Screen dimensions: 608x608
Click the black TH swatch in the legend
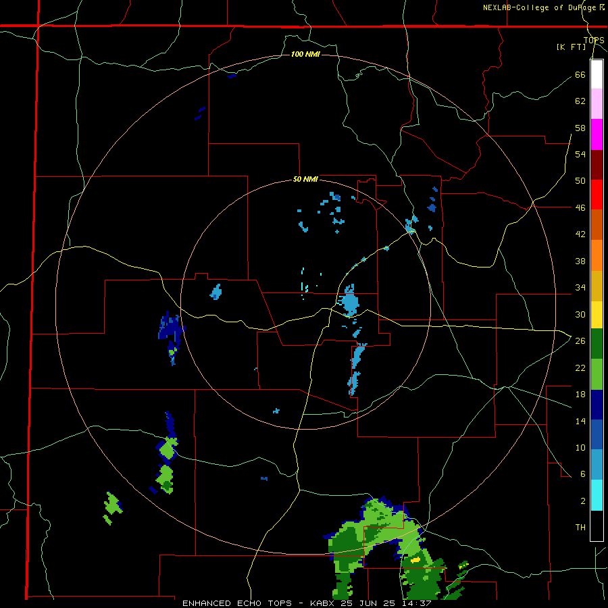[597, 526]
